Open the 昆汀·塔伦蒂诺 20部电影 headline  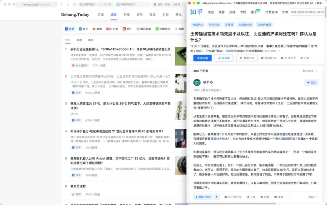[117, 131]
